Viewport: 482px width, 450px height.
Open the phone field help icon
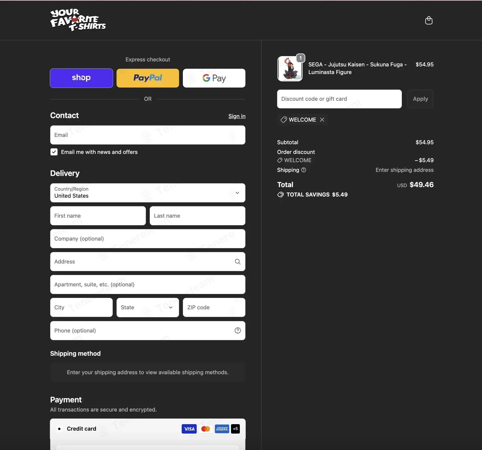[x=238, y=331]
